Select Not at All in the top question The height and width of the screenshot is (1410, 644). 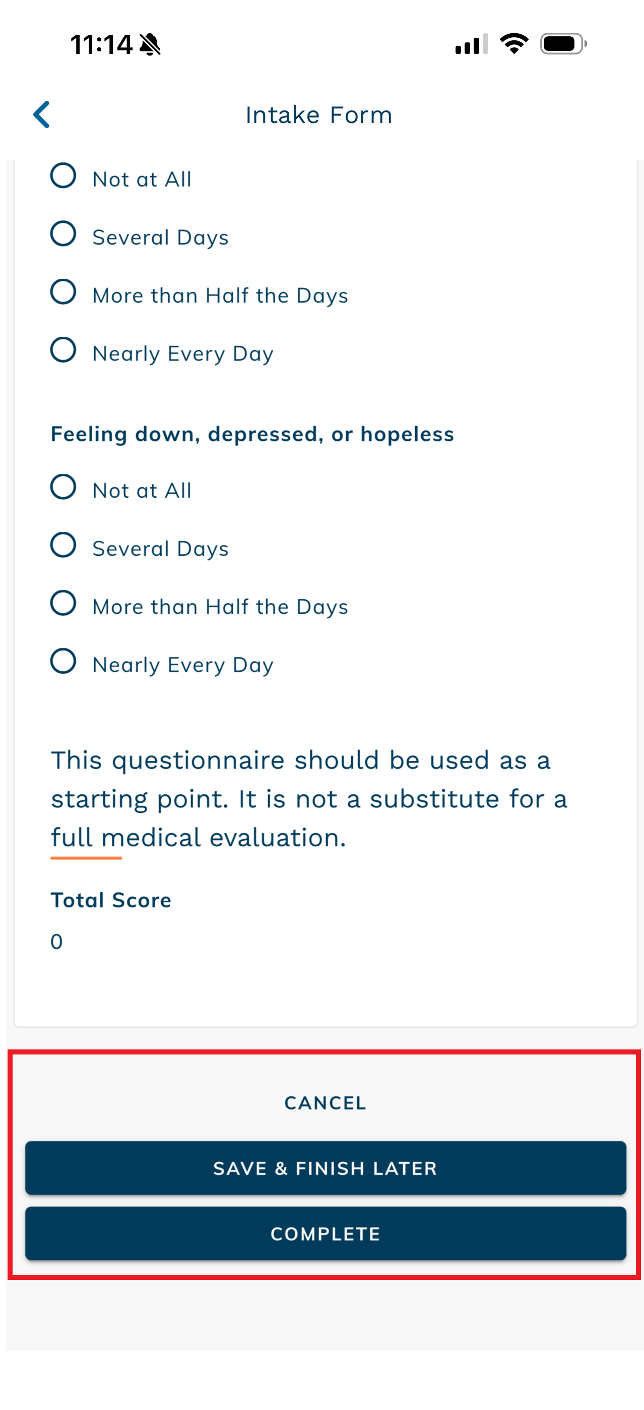pos(63,177)
